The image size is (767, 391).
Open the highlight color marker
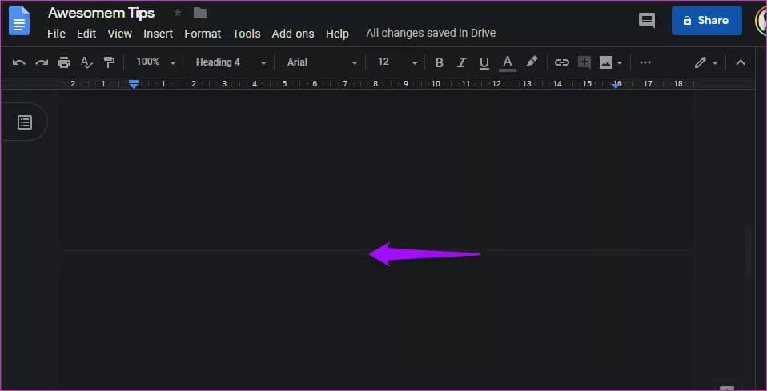[532, 62]
